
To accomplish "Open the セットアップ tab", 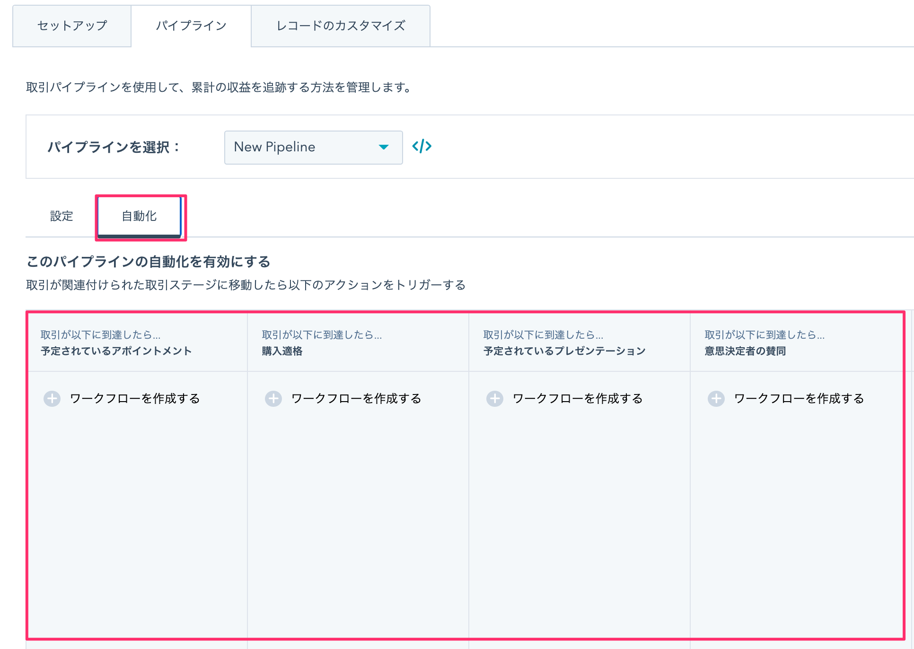I will (72, 26).
